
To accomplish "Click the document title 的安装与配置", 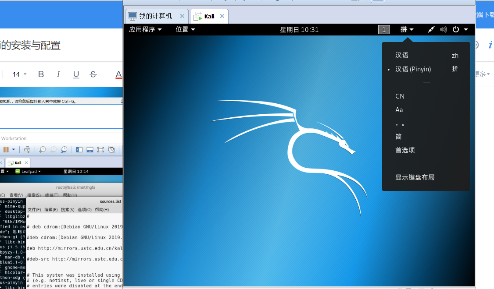I will [30, 45].
